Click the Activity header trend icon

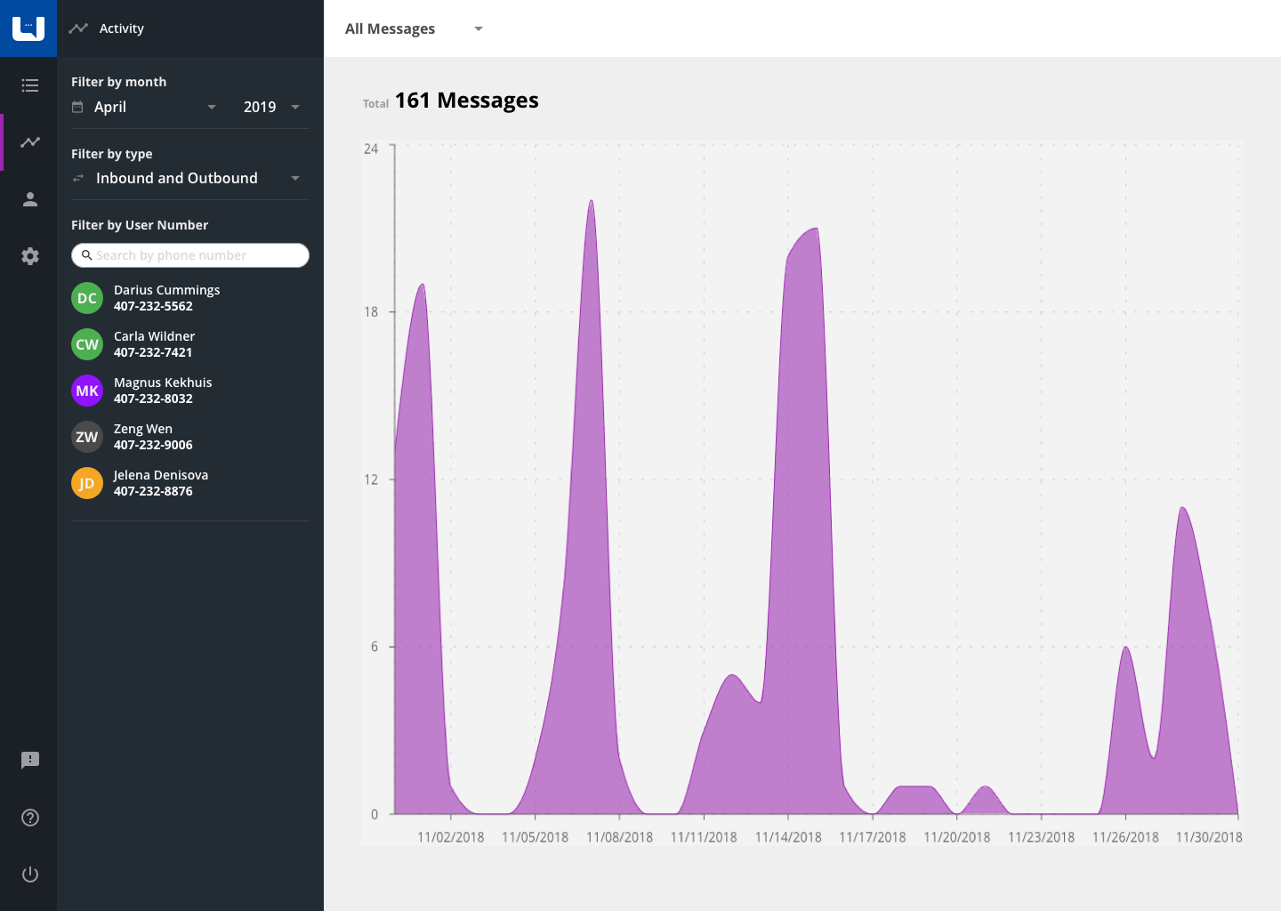[x=78, y=28]
